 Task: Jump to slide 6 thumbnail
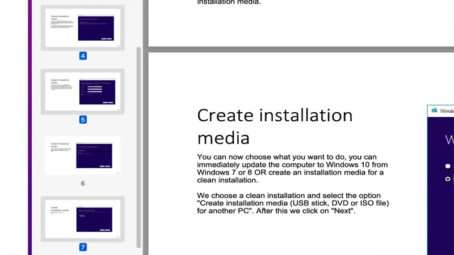pos(83,155)
